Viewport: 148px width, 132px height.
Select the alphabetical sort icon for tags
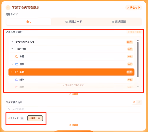[139, 102]
